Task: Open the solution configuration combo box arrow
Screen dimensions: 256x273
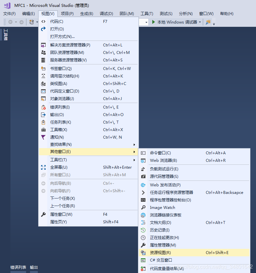Action: pos(146,22)
